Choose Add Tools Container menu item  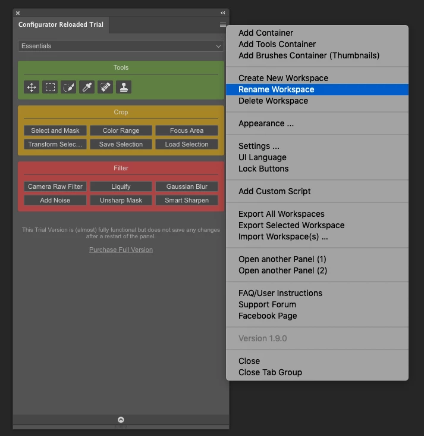click(x=317, y=44)
